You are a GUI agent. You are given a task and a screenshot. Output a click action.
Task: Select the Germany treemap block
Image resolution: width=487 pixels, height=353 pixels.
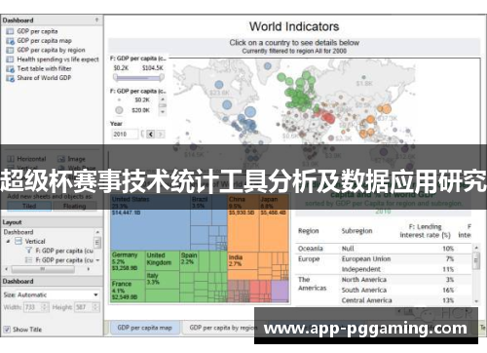(x=128, y=264)
